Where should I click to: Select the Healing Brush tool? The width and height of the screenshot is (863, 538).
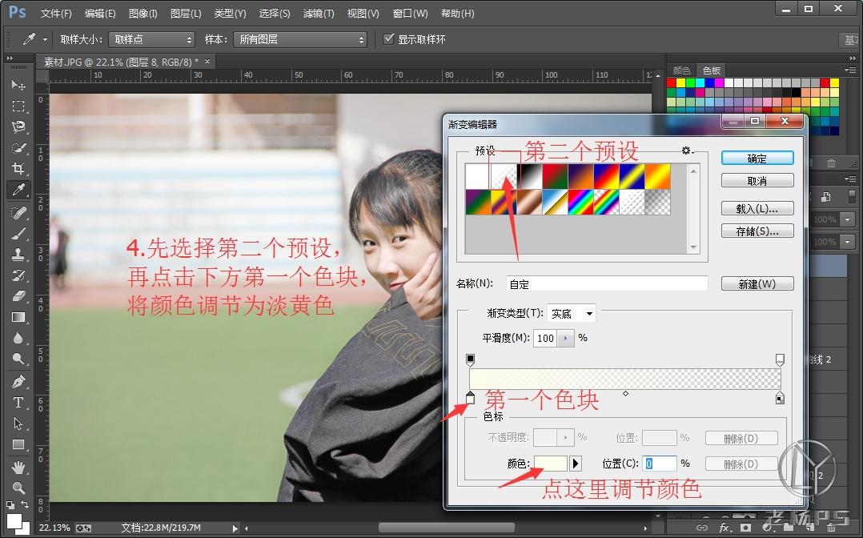tap(18, 212)
